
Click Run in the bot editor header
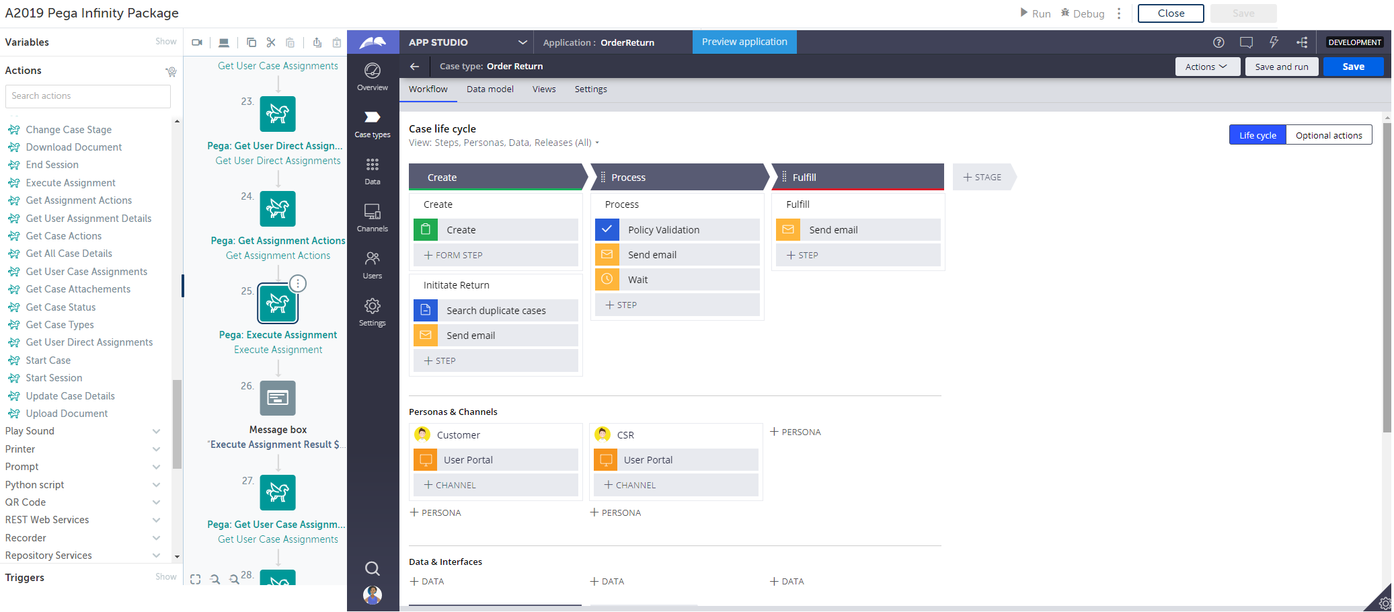(1035, 13)
